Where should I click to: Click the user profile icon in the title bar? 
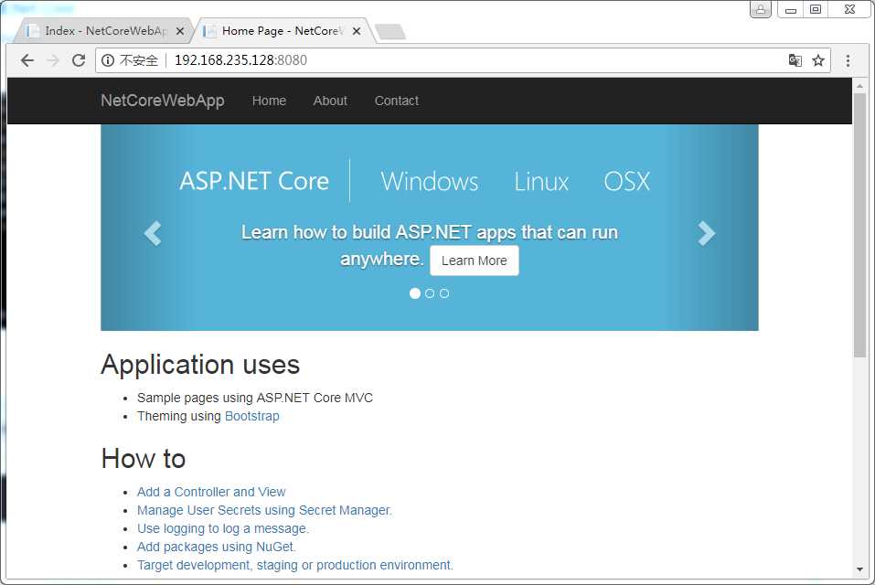point(760,9)
